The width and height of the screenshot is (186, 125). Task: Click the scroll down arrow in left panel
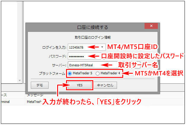tap(20, 80)
